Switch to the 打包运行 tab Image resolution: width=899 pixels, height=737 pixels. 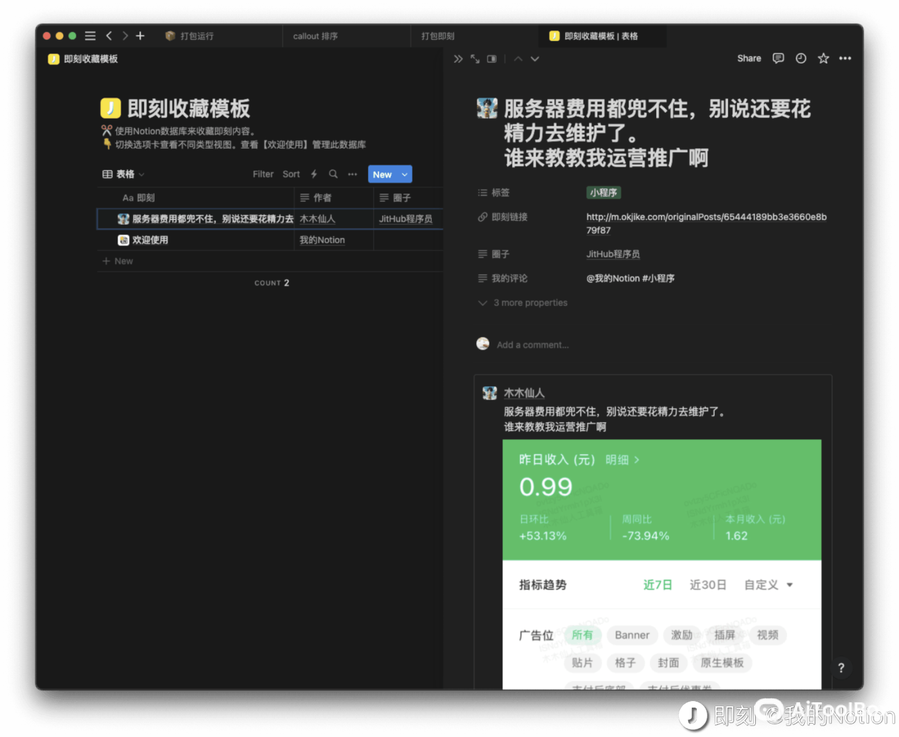point(196,37)
